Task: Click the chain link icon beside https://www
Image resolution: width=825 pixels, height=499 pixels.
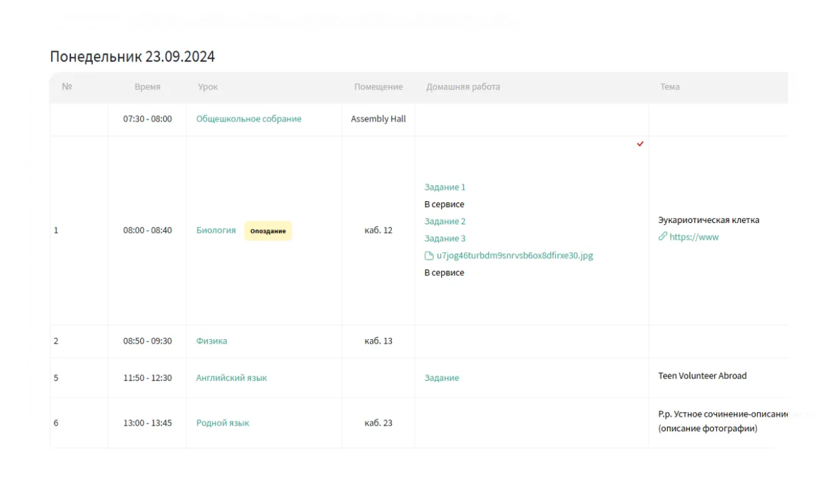Action: [x=662, y=236]
